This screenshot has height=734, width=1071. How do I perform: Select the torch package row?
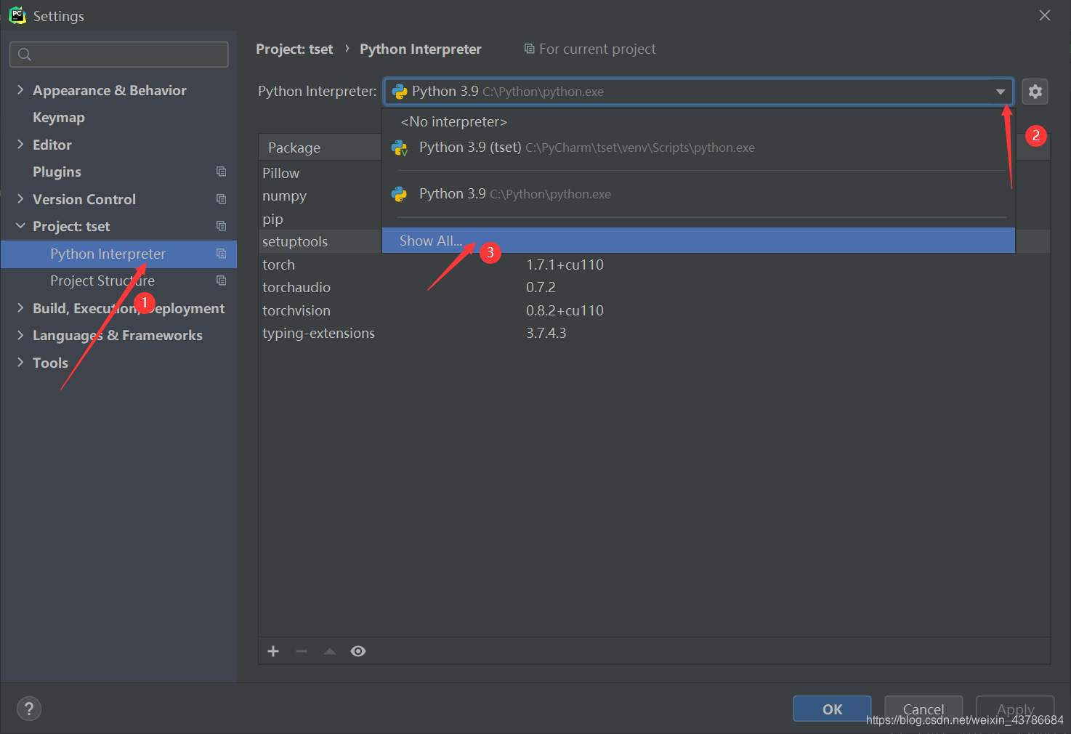tap(654, 265)
